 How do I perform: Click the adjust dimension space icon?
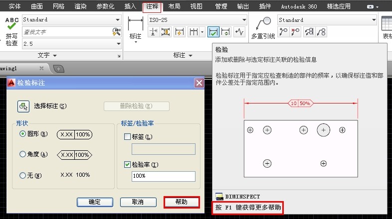[166, 32]
